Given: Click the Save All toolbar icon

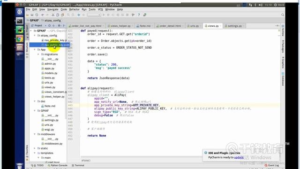Looking at the screenshot, I should (x=32, y=15).
